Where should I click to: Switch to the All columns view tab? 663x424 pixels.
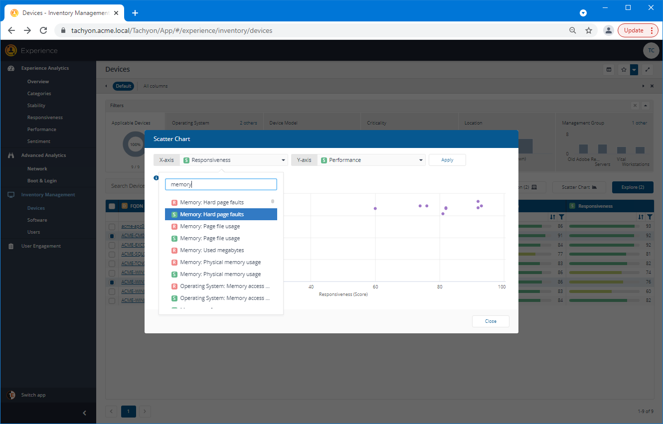tap(156, 86)
